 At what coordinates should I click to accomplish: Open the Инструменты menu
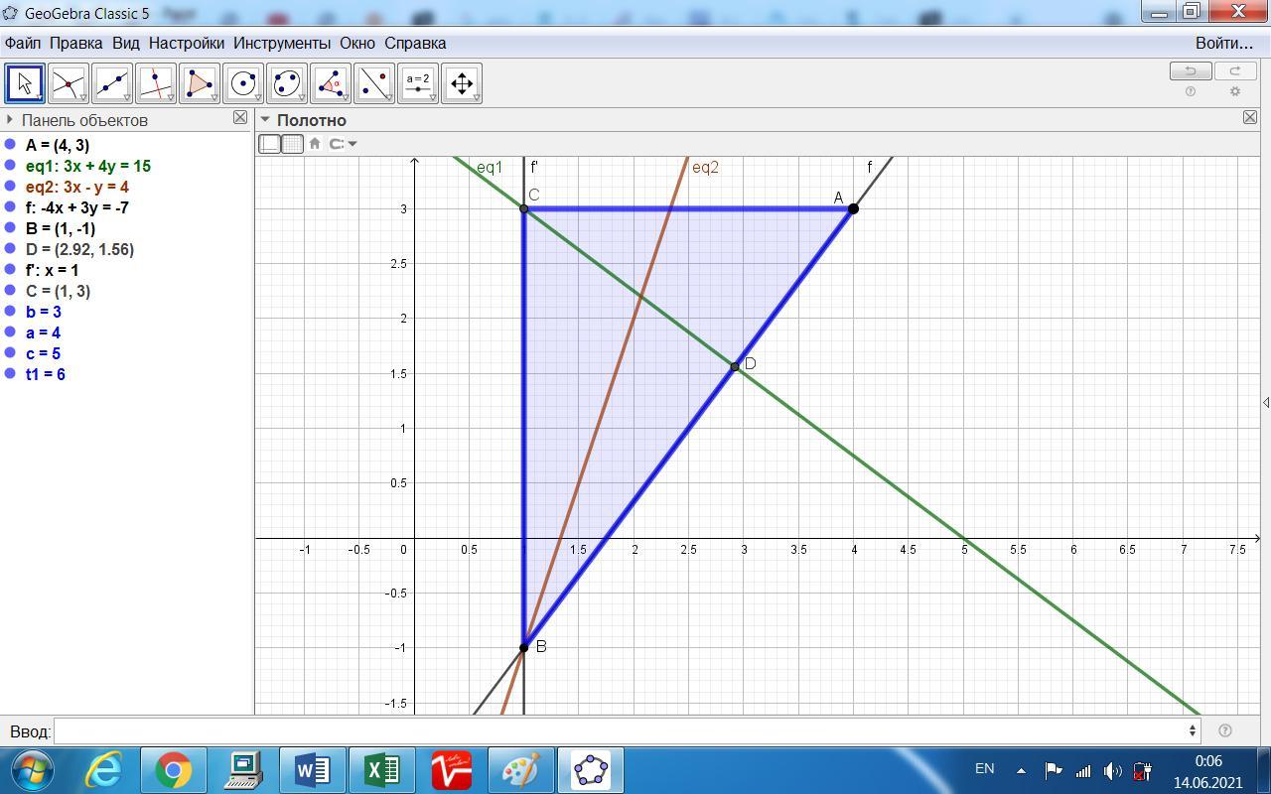pos(282,43)
